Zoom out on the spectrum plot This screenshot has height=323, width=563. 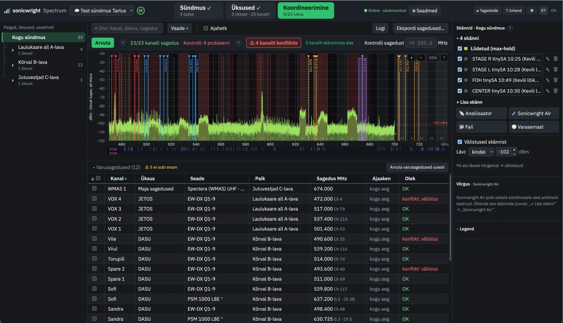(x=421, y=58)
